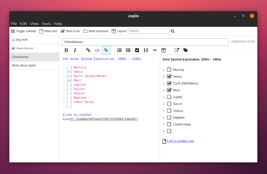Screen dimensions: 267x174
Task: Tick the Buy milk to-do checkbox
Action: tap(13, 40)
